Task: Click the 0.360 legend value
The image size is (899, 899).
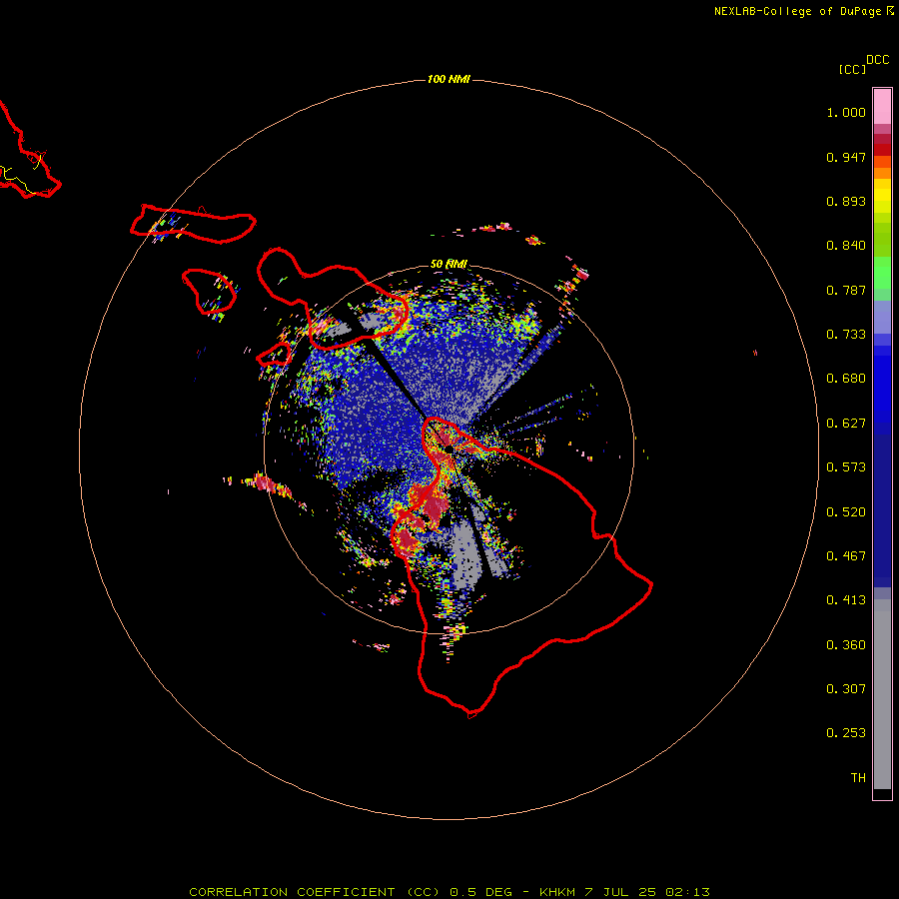Action: pyautogui.click(x=846, y=645)
